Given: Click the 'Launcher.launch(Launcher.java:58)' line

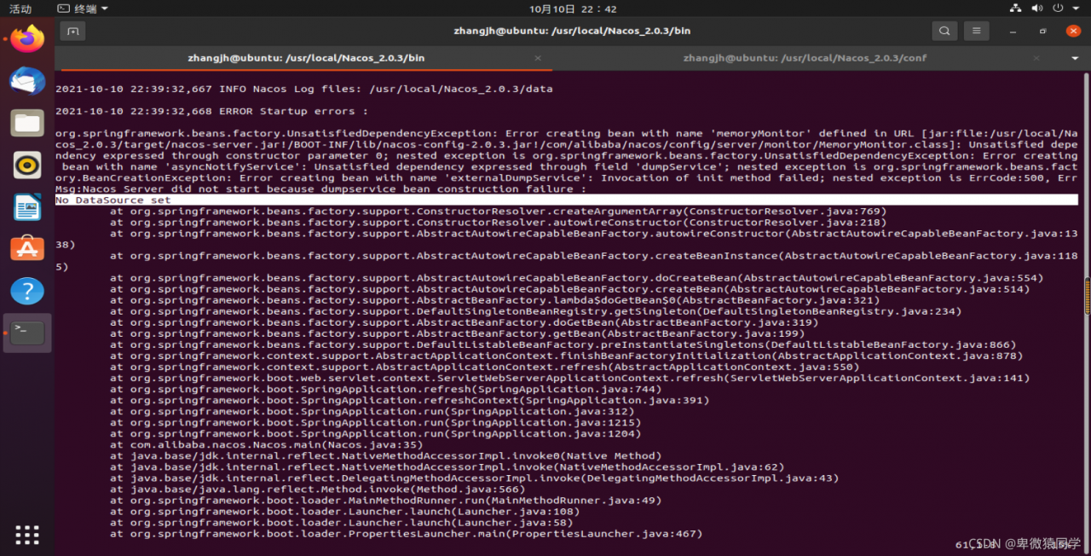Looking at the screenshot, I should click(x=341, y=523).
